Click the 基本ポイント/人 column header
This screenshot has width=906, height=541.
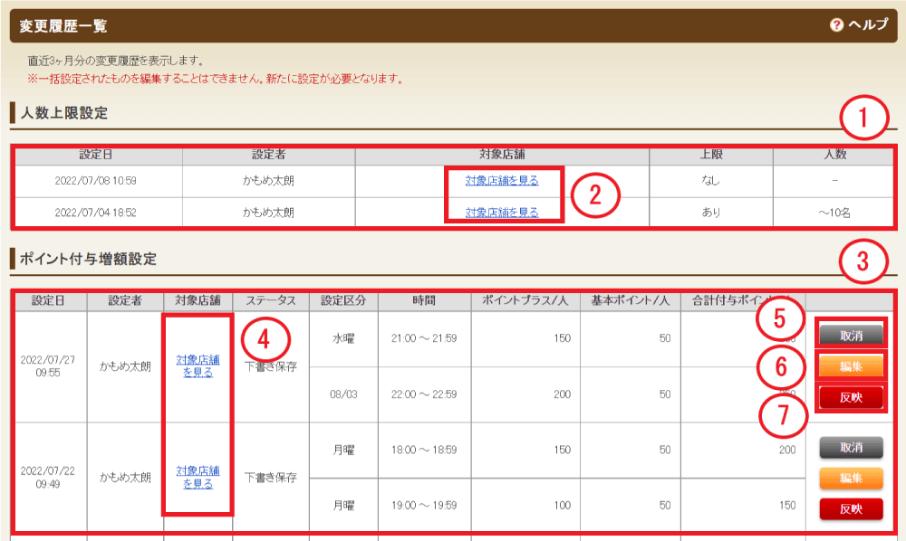pos(630,300)
